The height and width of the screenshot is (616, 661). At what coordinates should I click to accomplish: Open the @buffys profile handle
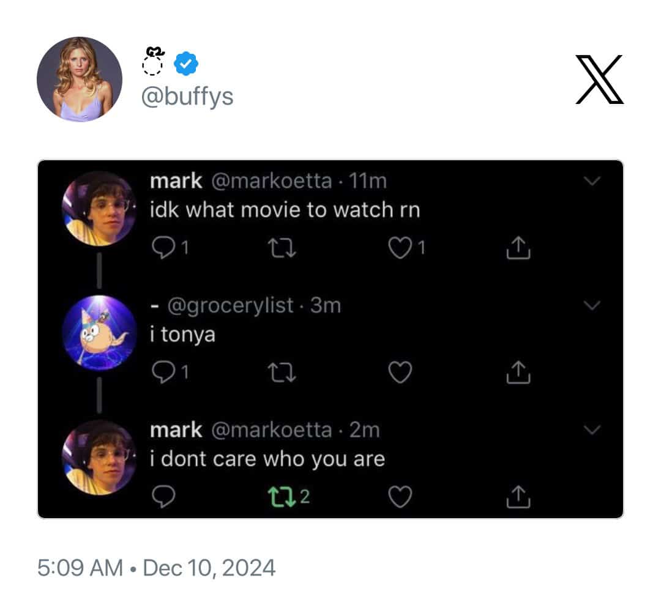point(187,96)
